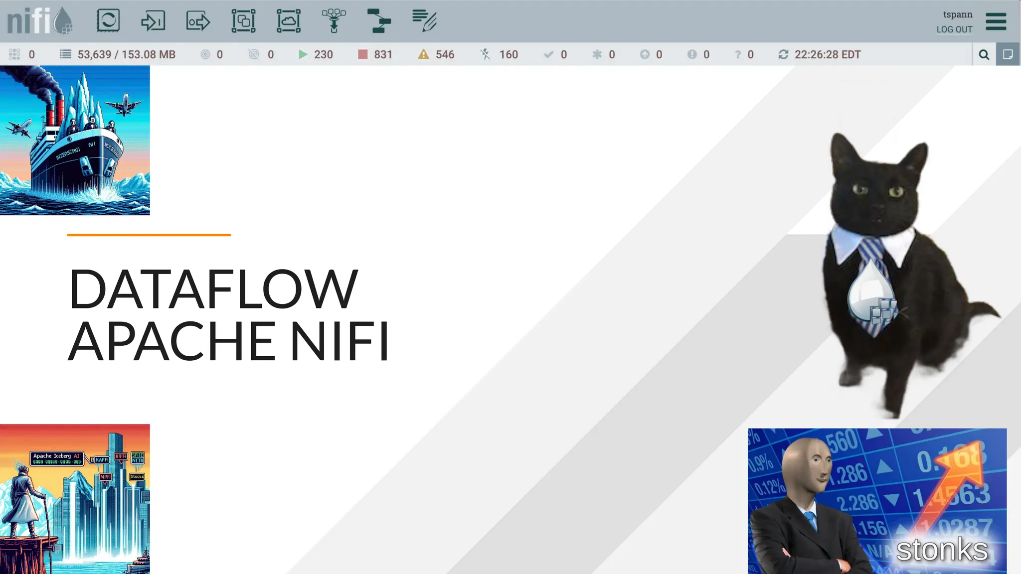This screenshot has width=1021, height=574.
Task: Click the NiFi logo
Action: pyautogui.click(x=40, y=20)
